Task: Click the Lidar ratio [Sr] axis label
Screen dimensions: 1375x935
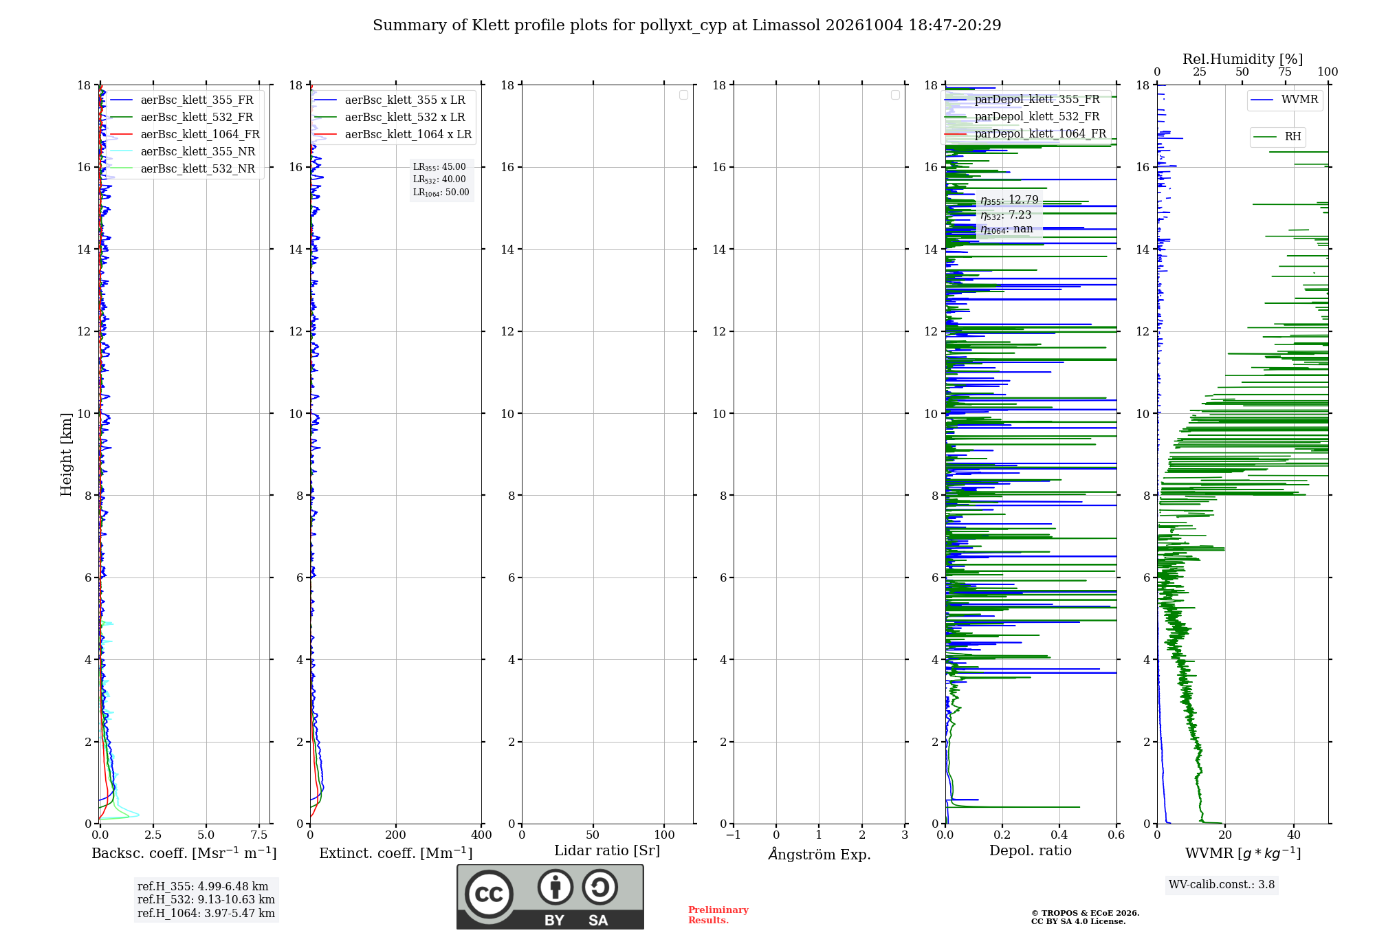Action: [607, 851]
